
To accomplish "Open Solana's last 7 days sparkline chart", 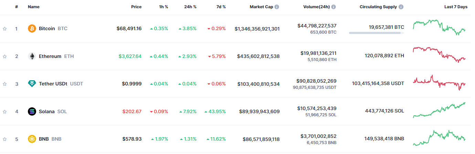I will coord(439,110).
